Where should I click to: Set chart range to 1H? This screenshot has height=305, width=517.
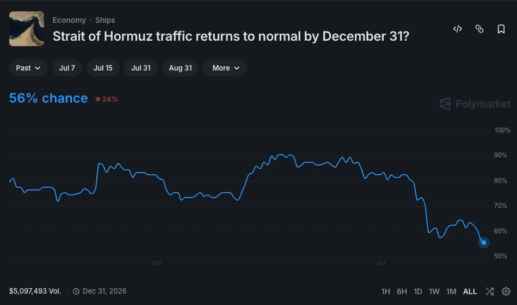(x=385, y=291)
